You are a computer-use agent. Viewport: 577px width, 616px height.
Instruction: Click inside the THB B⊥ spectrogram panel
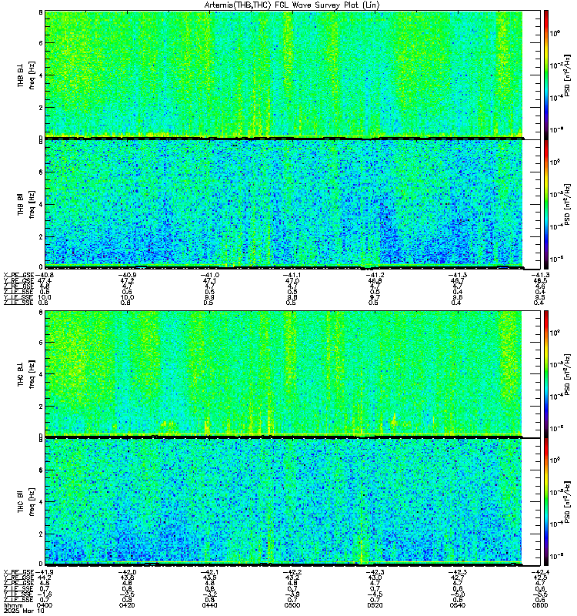coord(284,75)
